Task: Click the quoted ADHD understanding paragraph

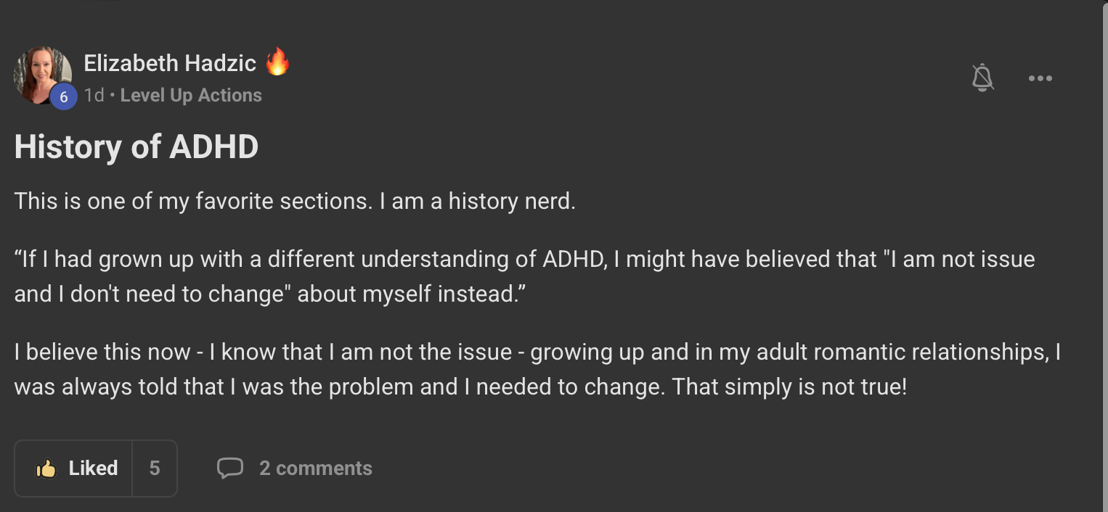Action: [x=523, y=276]
